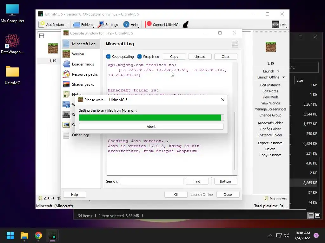Click View Mods in side panel
The height and width of the screenshot is (243, 325).
270,97
